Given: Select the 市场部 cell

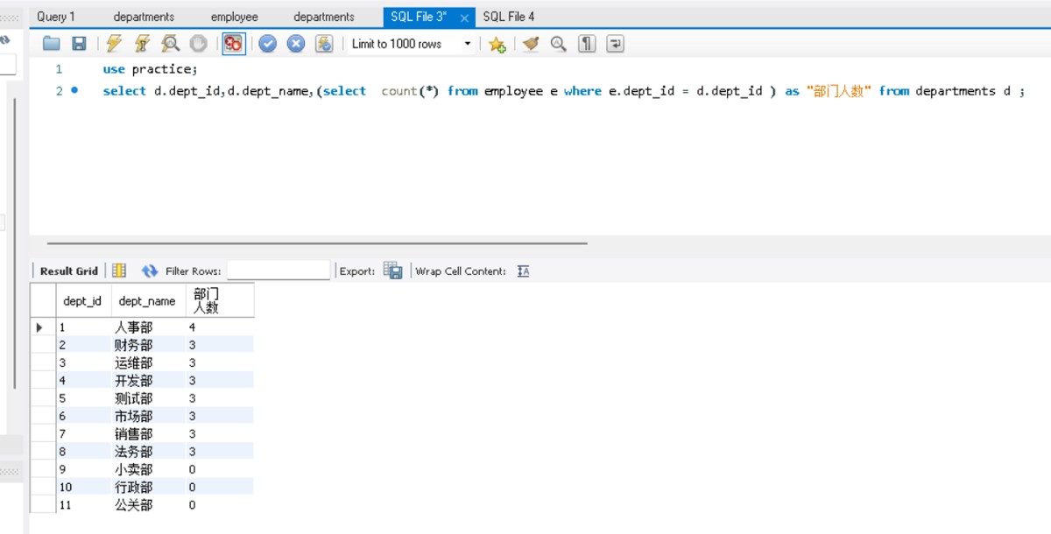Looking at the screenshot, I should [148, 416].
